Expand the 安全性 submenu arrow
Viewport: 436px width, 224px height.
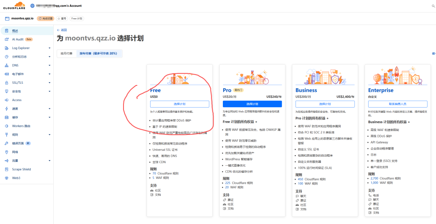[50, 91]
